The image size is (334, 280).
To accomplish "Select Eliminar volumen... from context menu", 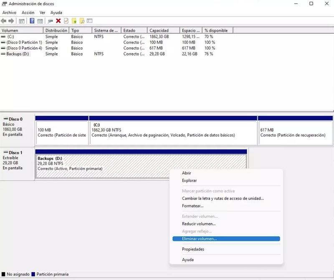I will pyautogui.click(x=200, y=239).
